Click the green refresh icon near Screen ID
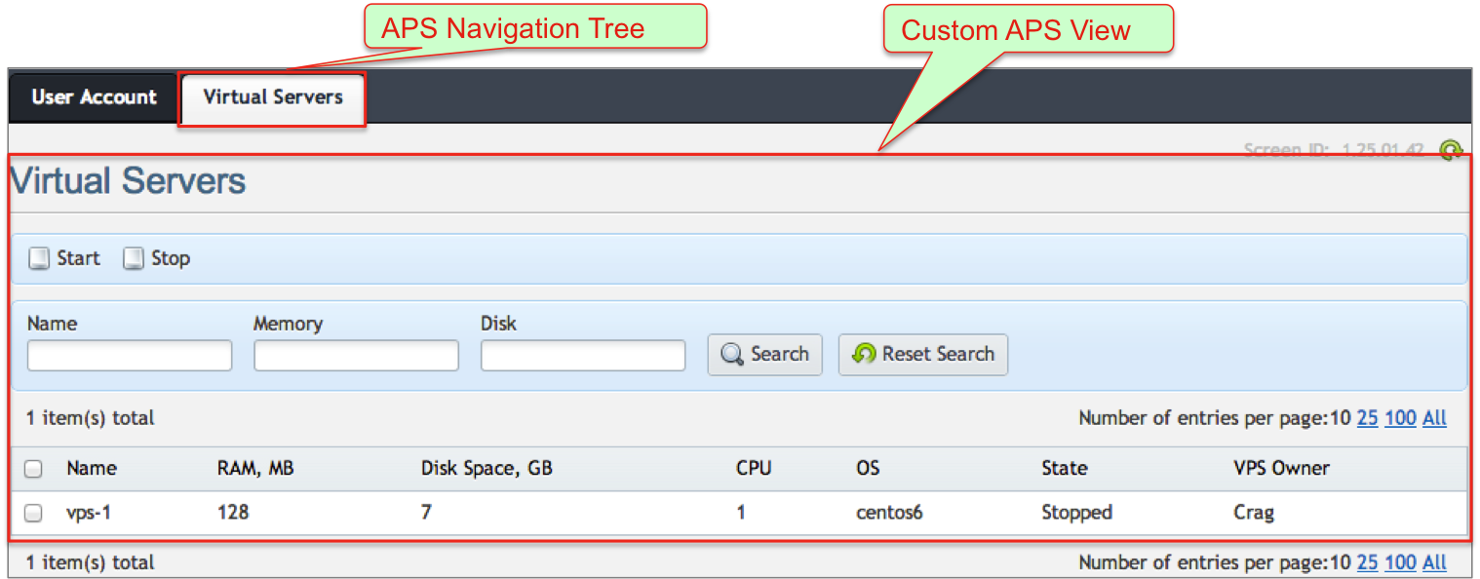This screenshot has width=1480, height=579. point(1451,150)
